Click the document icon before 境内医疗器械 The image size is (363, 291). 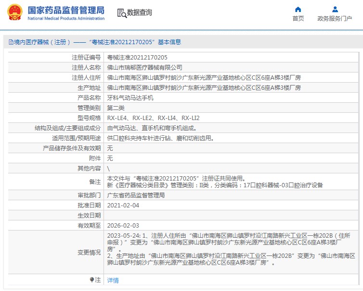(11, 42)
